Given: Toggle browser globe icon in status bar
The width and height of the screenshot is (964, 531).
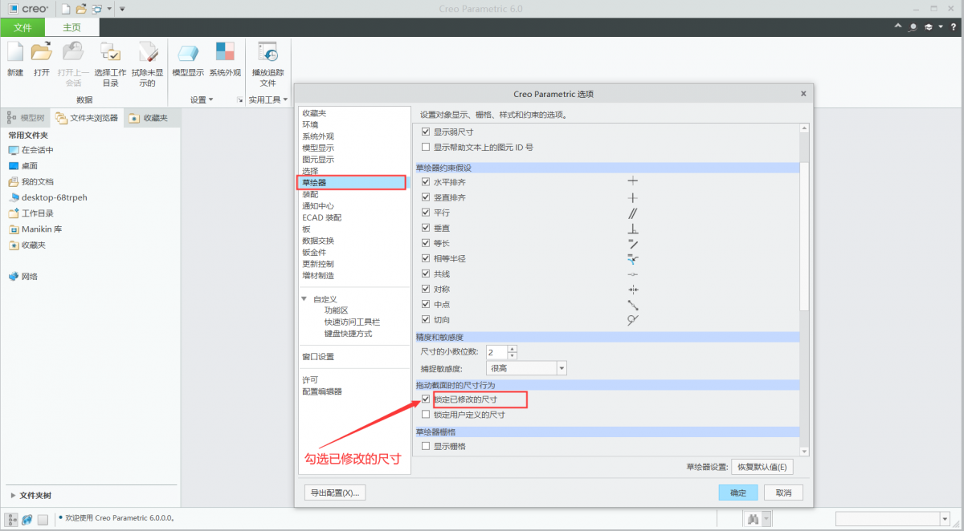Looking at the screenshot, I should [27, 520].
